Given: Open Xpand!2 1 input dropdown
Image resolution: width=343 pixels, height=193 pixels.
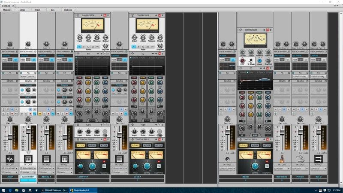Looking at the screenshot, I should pos(46,169).
